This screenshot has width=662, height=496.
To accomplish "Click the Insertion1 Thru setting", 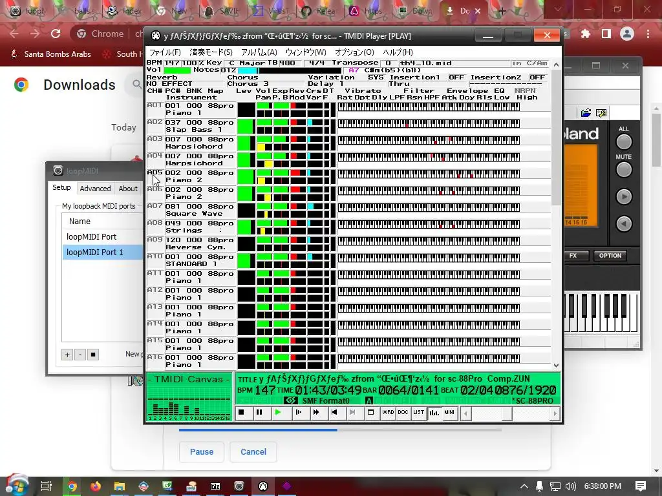I will [428, 83].
